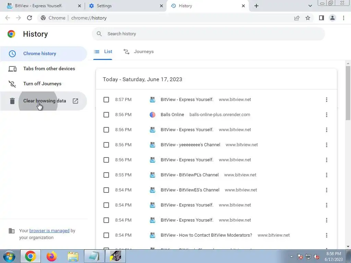This screenshot has height=263, width=351.
Task: Open the file explorer taskbar icon
Action: click(x=73, y=256)
